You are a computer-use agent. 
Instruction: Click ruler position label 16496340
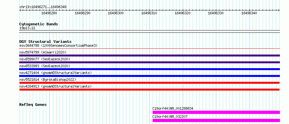(x=249, y=13)
